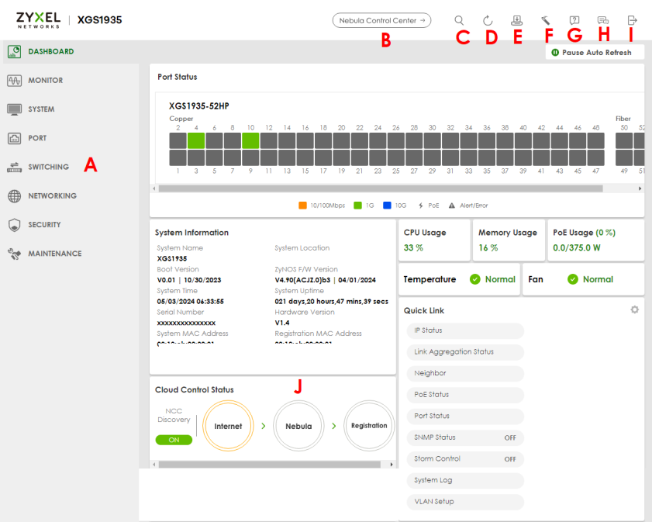Click the logout door icon

(632, 20)
